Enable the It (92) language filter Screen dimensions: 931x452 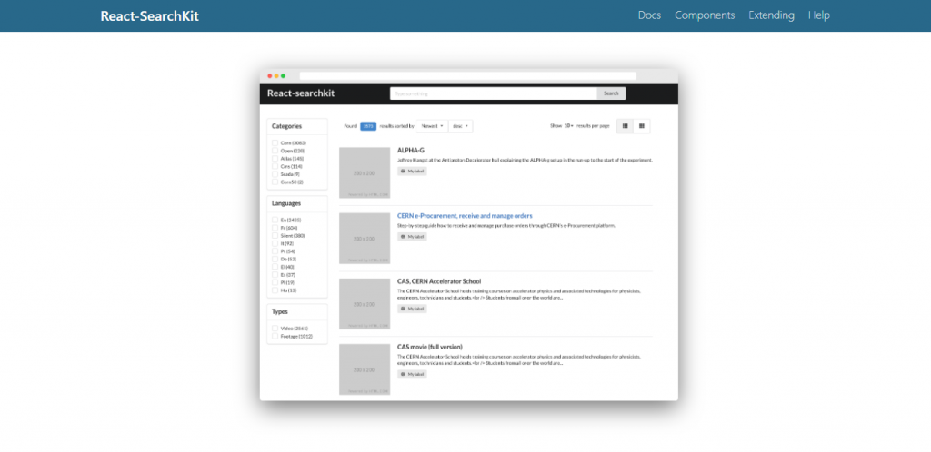pos(275,243)
